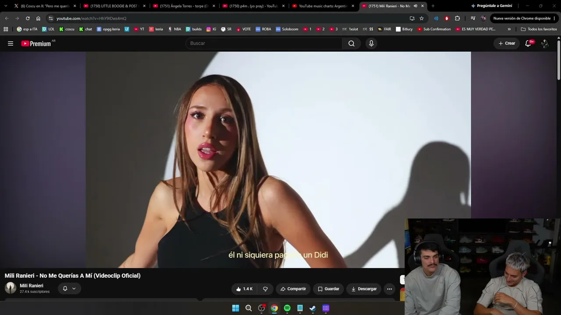Viewport: 561px width, 315px height.
Task: Open the blue sound-wave extension icon
Action: 436,18
